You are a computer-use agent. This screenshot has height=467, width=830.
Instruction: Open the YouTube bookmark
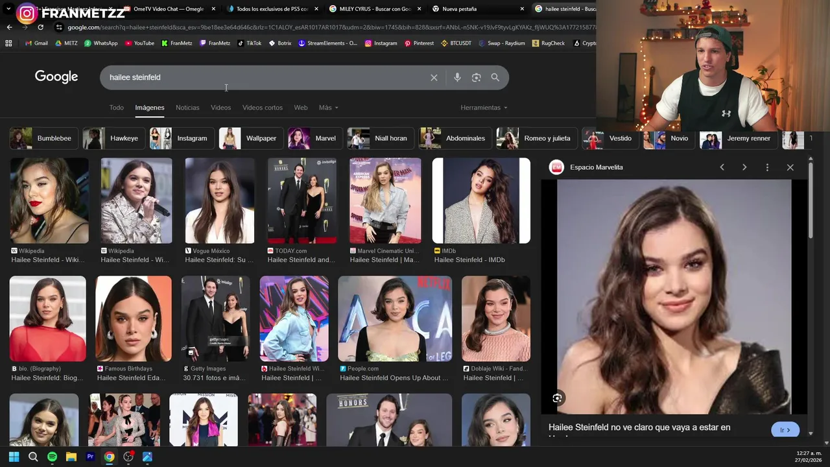point(139,43)
